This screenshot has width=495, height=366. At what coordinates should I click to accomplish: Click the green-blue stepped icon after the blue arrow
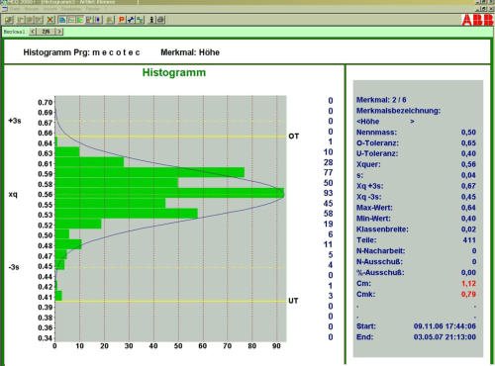[x=140, y=20]
